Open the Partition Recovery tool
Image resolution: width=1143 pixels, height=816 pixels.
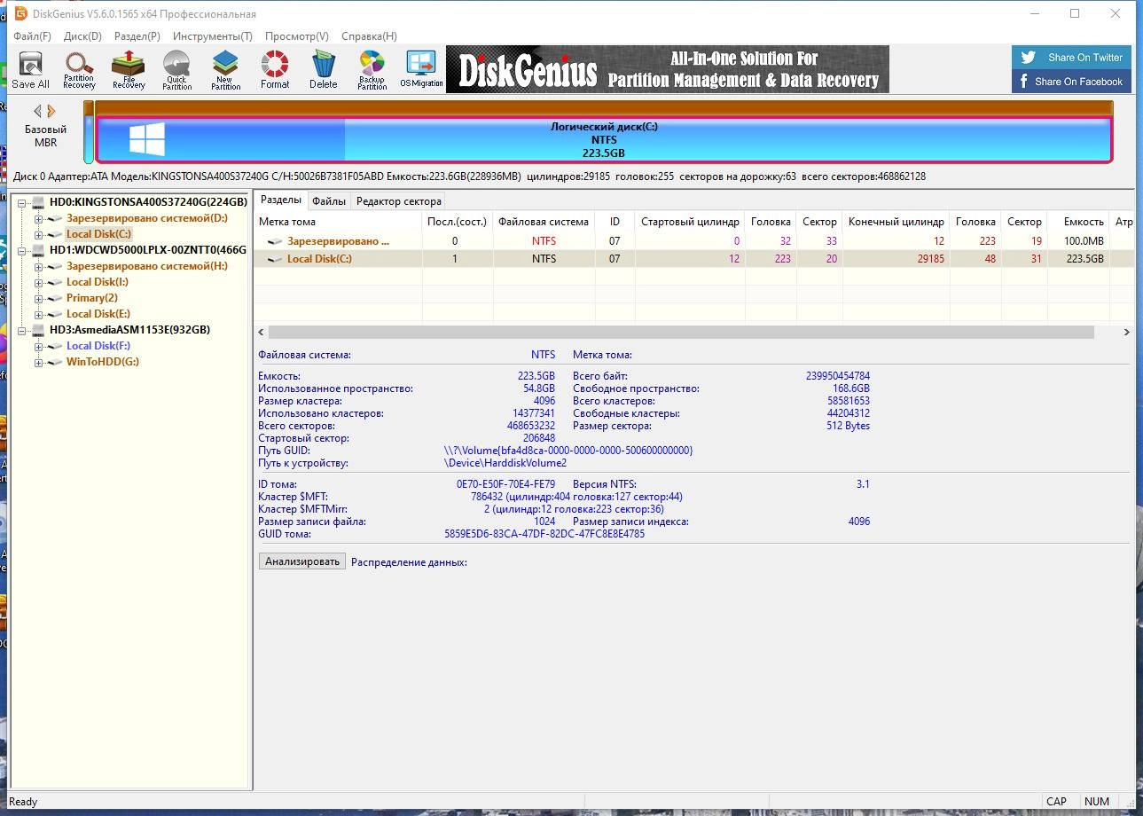[79, 69]
